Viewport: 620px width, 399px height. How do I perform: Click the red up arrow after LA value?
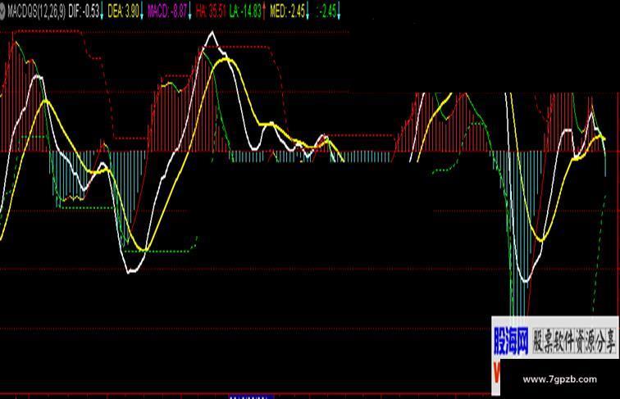coord(264,11)
